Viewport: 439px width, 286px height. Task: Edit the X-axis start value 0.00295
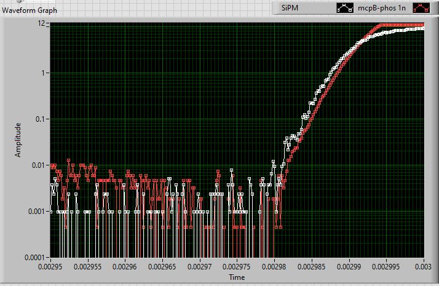50,268
